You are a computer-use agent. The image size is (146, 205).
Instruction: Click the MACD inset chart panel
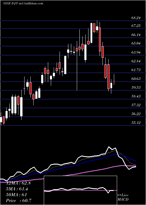[80, 190]
